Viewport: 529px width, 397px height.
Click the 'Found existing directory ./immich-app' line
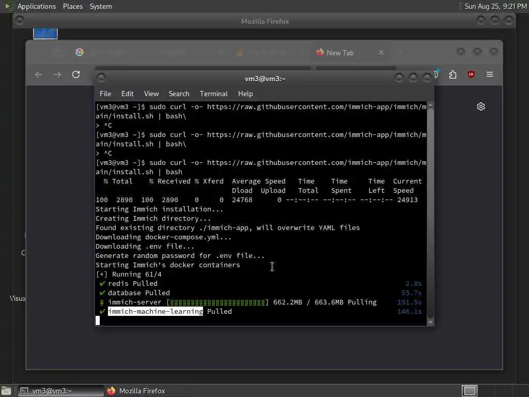coord(227,227)
